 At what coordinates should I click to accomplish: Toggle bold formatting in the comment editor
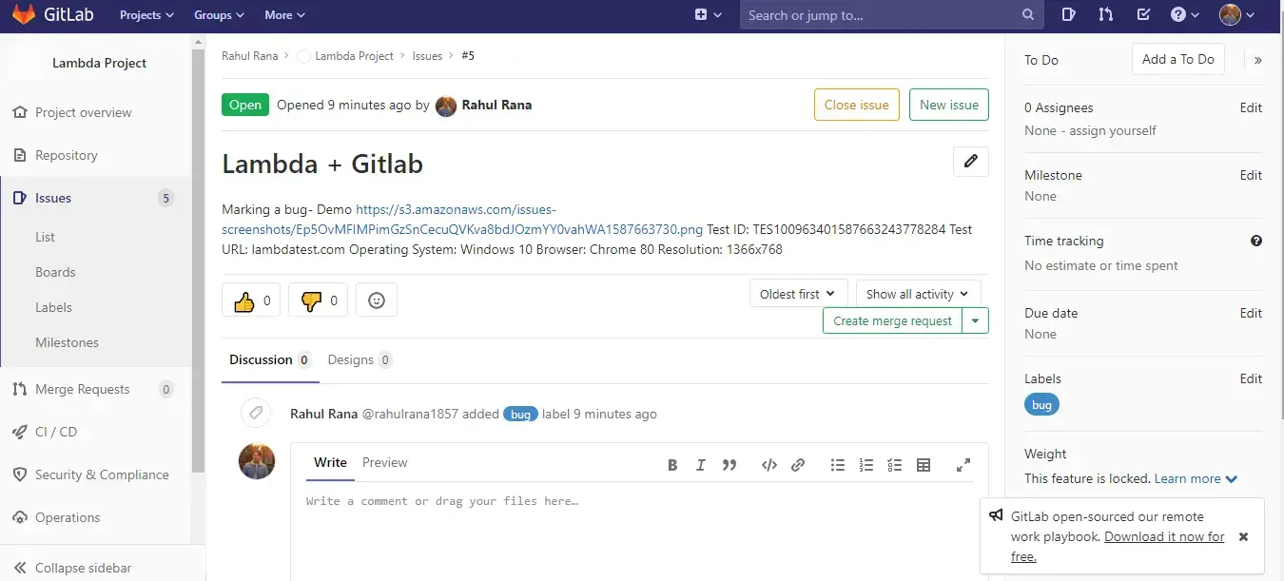(672, 465)
